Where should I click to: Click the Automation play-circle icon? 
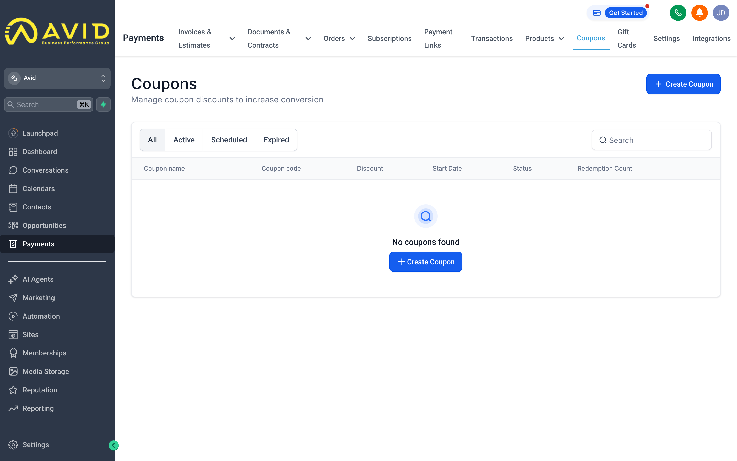coord(13,316)
